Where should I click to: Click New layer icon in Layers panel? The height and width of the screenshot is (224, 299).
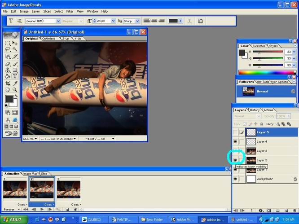pyautogui.click(x=286, y=211)
